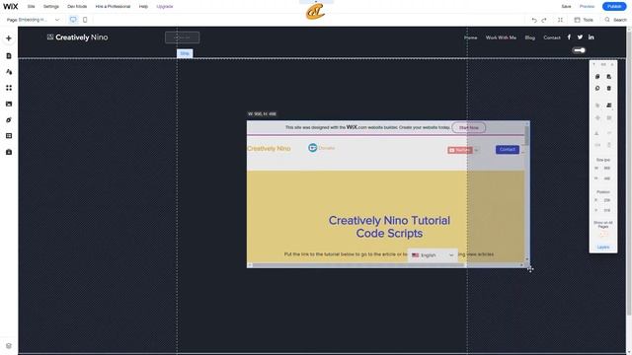632x355 pixels.
Task: Click the red YouTube button in embedded site
Action: pyautogui.click(x=460, y=150)
